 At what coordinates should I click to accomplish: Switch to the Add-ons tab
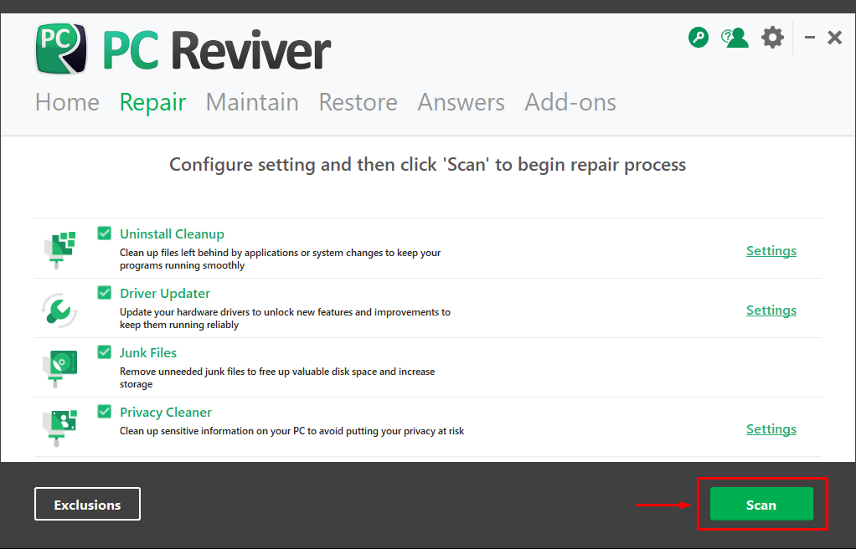pos(570,102)
